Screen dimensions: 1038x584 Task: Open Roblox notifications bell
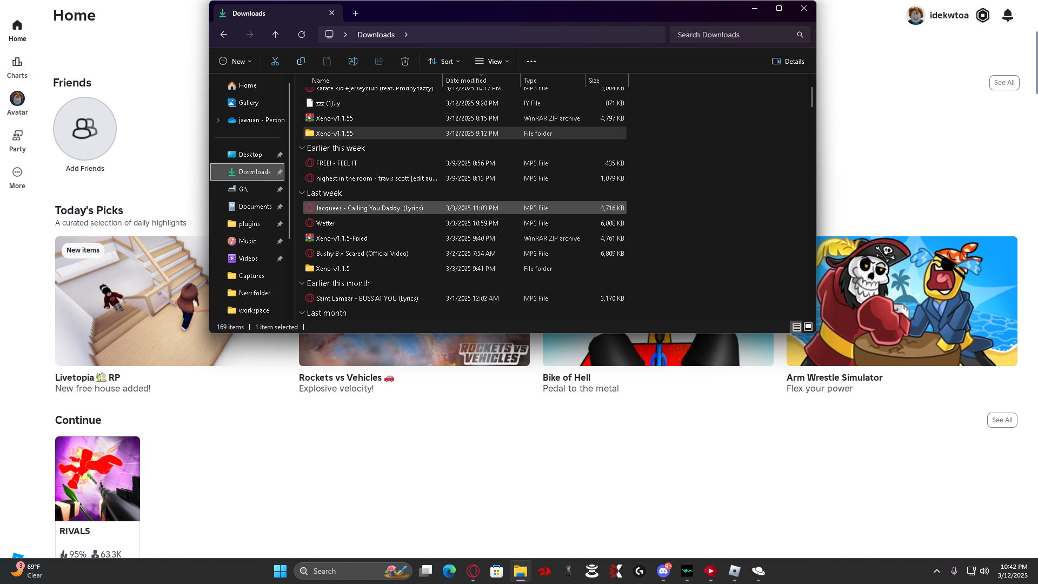tap(1008, 15)
